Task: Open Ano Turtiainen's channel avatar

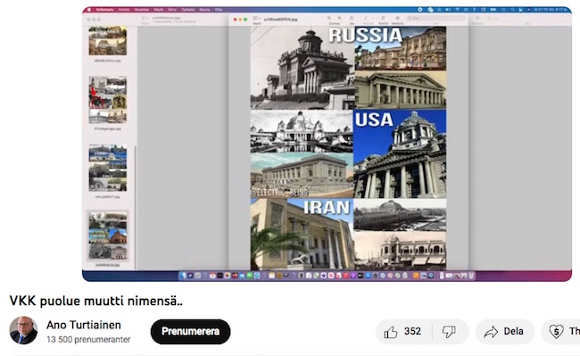Action: 23,330
